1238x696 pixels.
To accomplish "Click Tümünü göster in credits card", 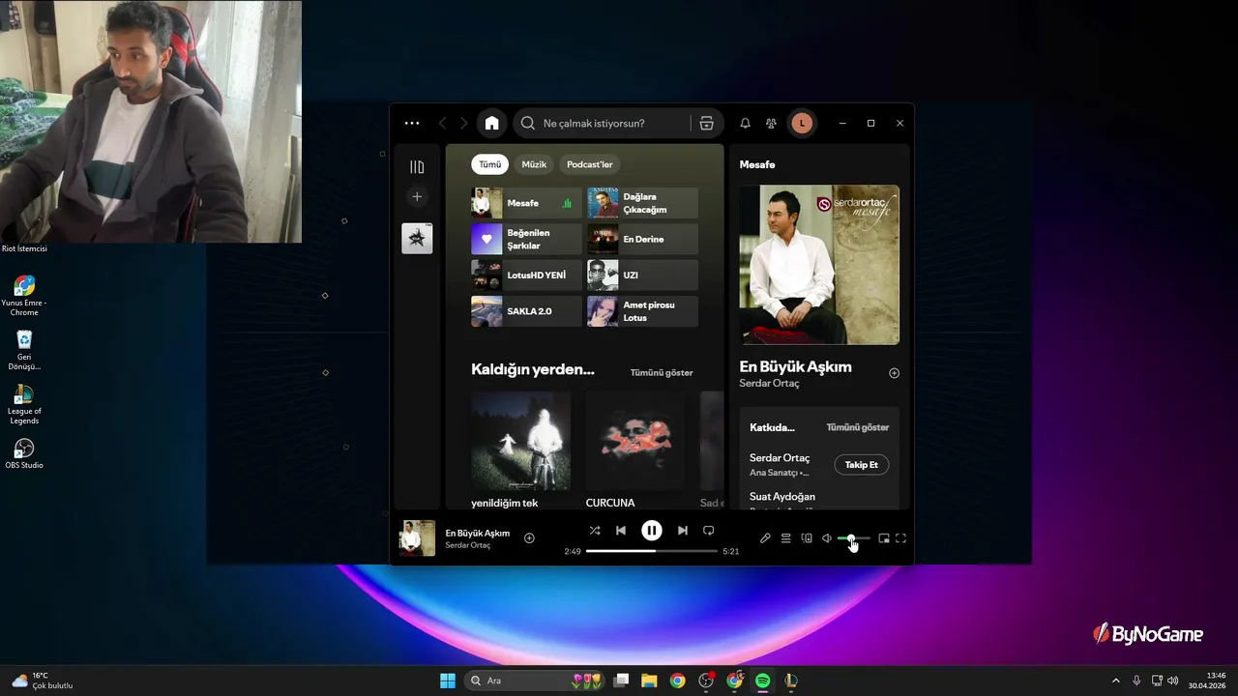I will pos(857,427).
